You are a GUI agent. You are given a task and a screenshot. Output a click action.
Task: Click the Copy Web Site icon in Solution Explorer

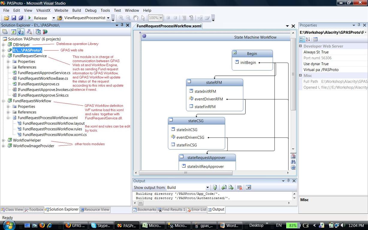38,32
